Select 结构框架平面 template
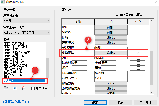The width and height of the screenshot is (159, 106). coord(13,74)
